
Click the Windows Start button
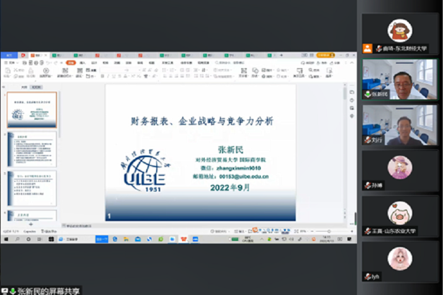coord(6,239)
